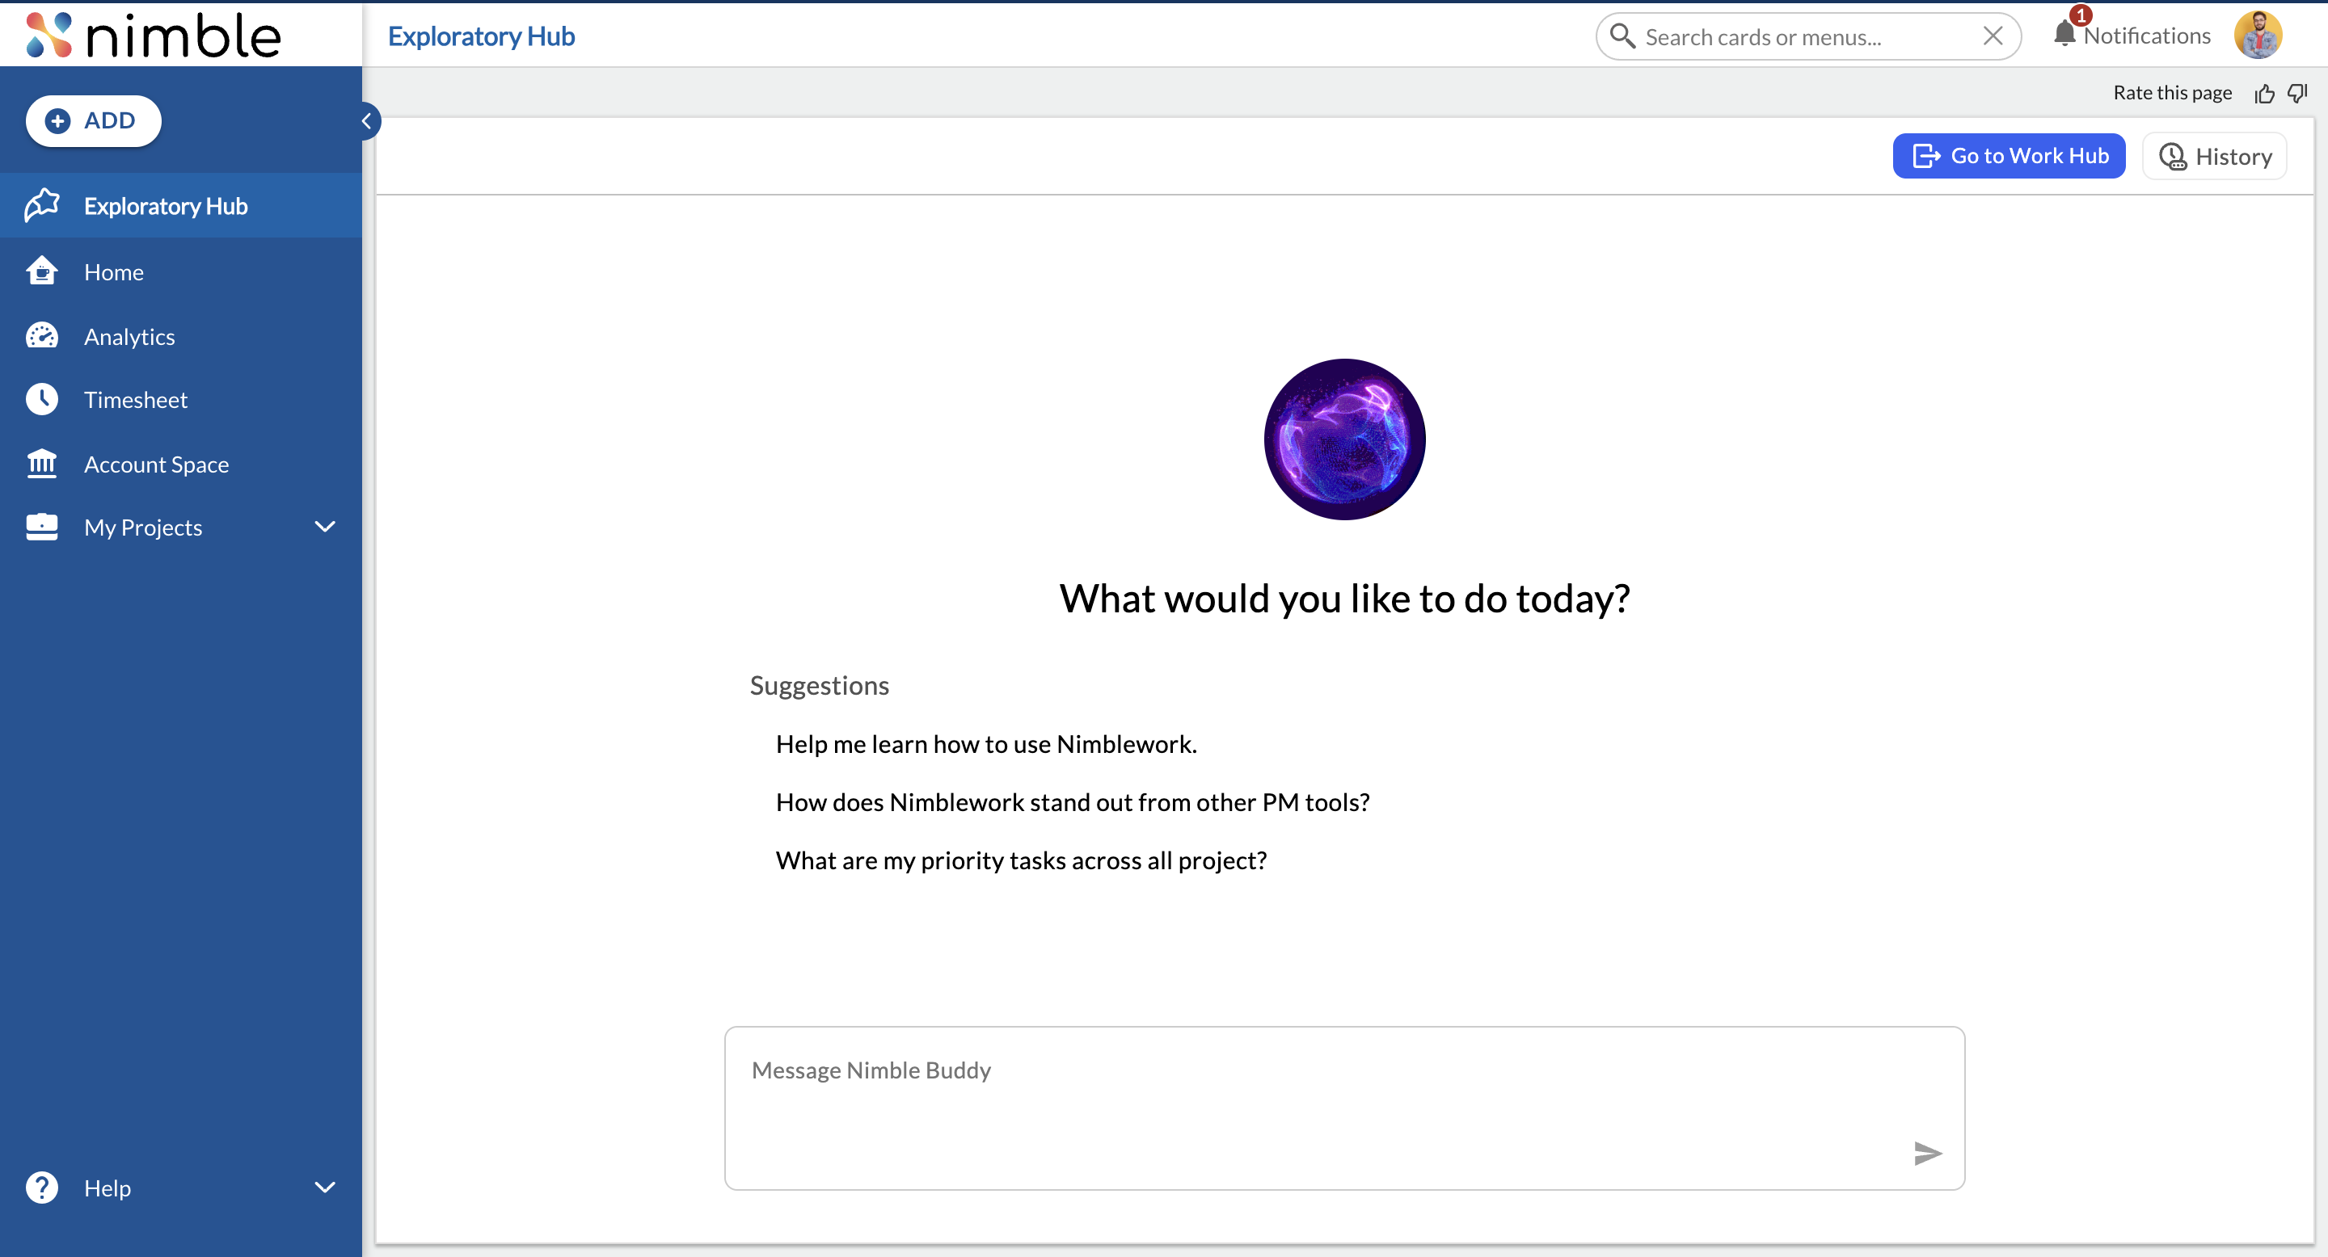The width and height of the screenshot is (2328, 1257).
Task: Click the Help question mark icon
Action: click(x=41, y=1188)
